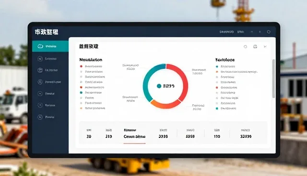307x176 pixels.
Task: Click the longer text link on the top bar
Action: click(226, 32)
